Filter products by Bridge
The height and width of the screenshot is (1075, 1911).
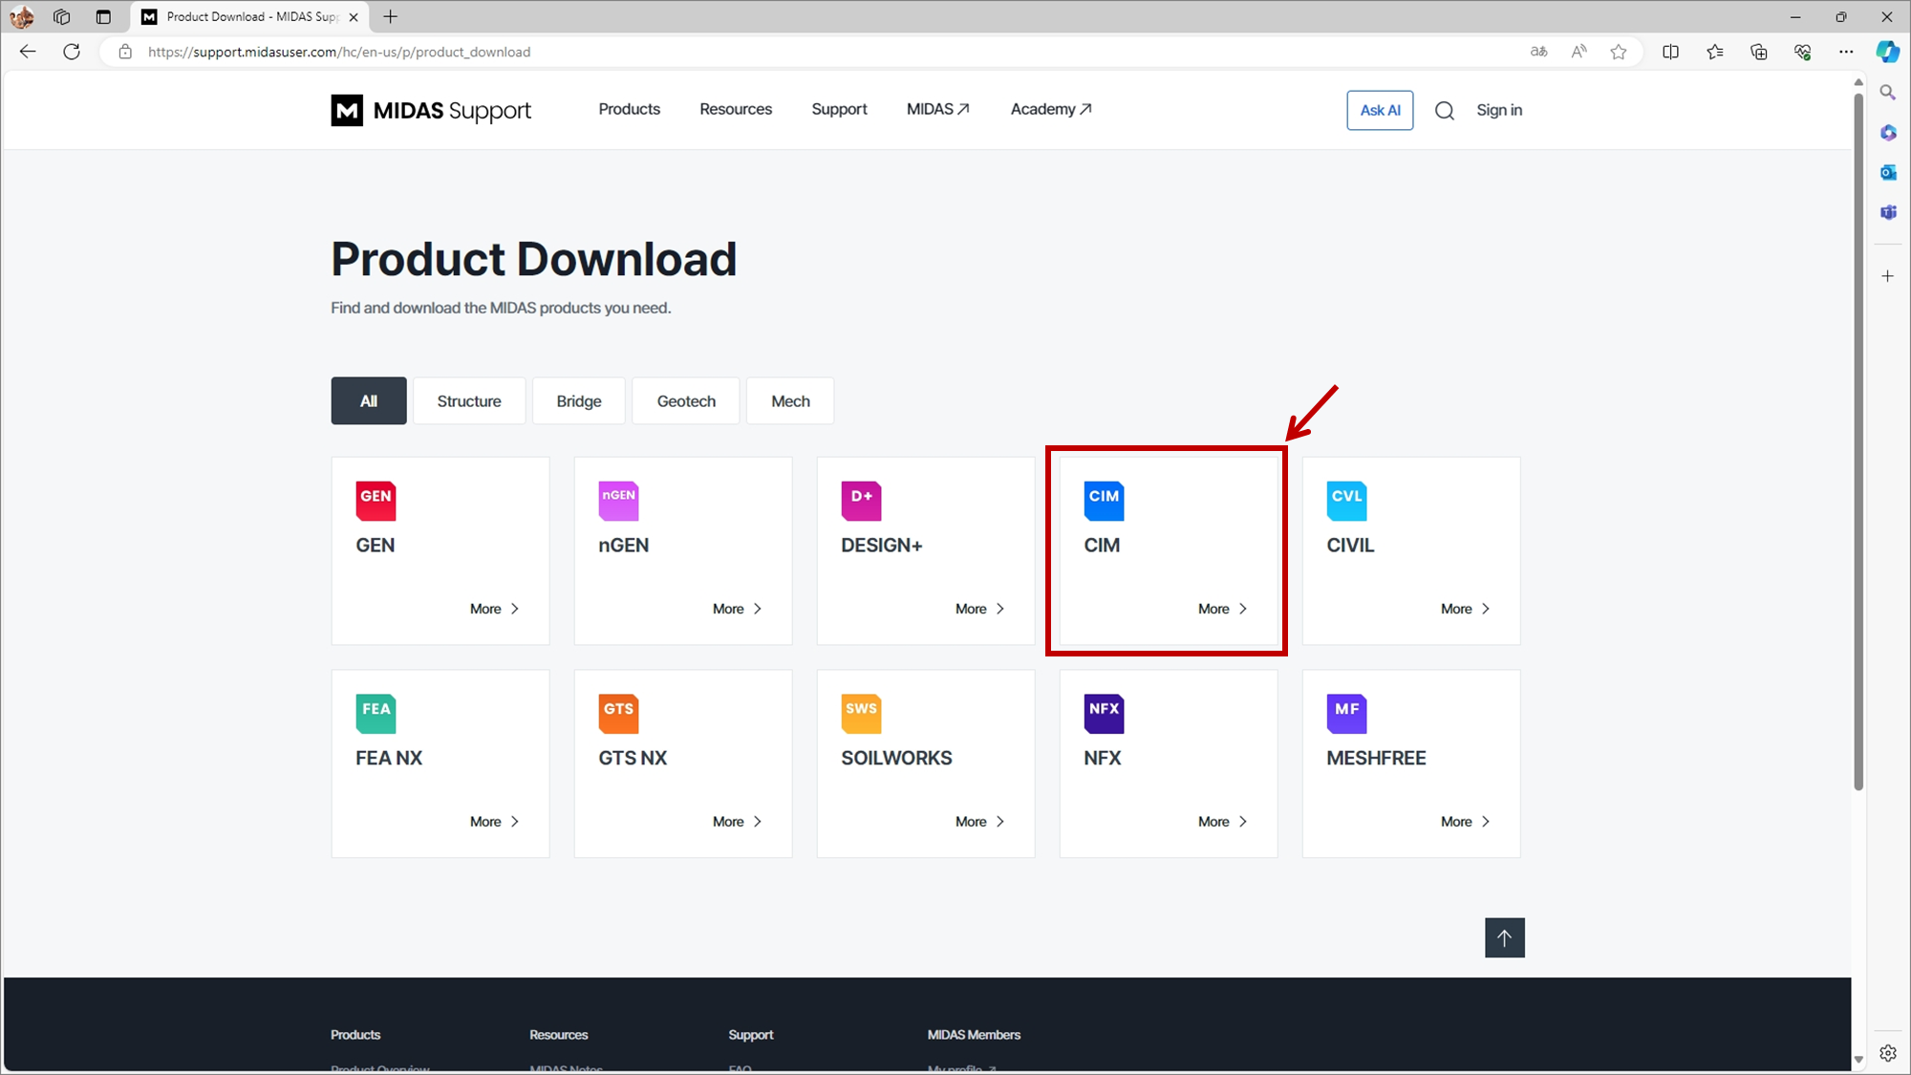(579, 401)
